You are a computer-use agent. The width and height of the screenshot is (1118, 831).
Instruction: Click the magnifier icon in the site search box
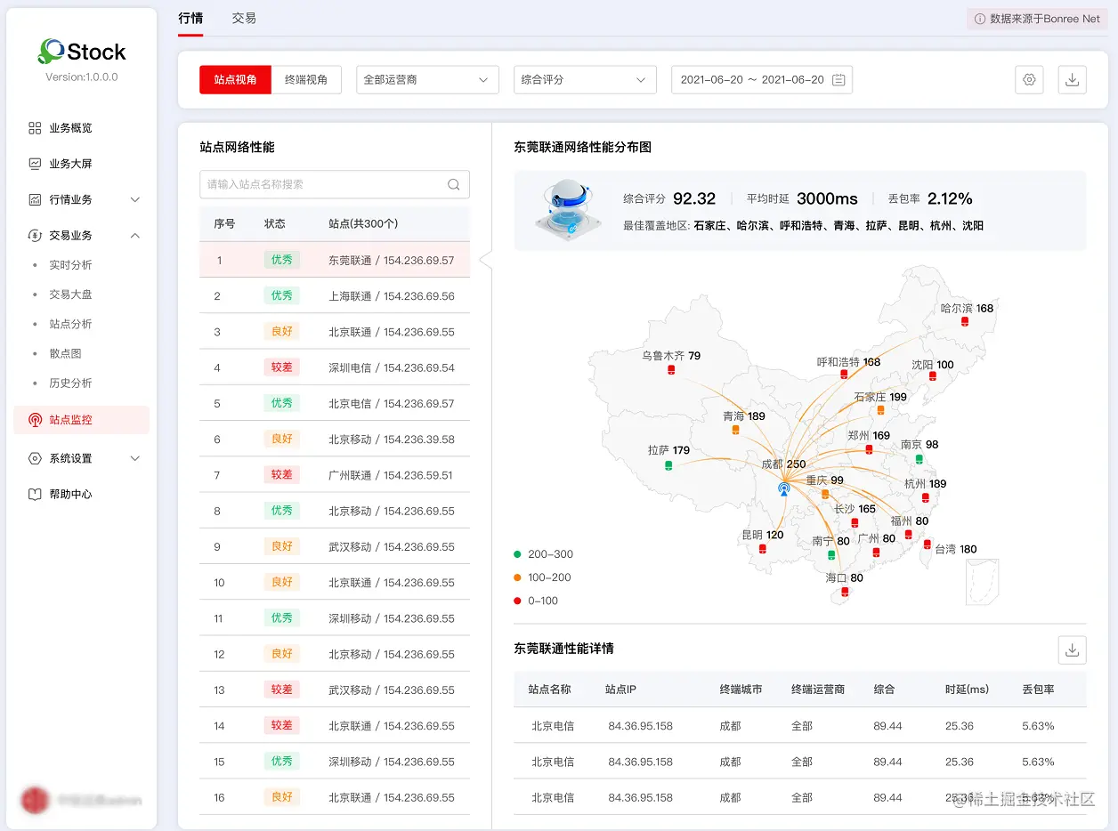453,184
